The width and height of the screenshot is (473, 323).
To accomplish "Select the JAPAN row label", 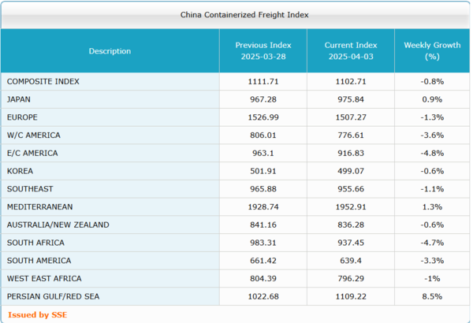I will pos(19,99).
